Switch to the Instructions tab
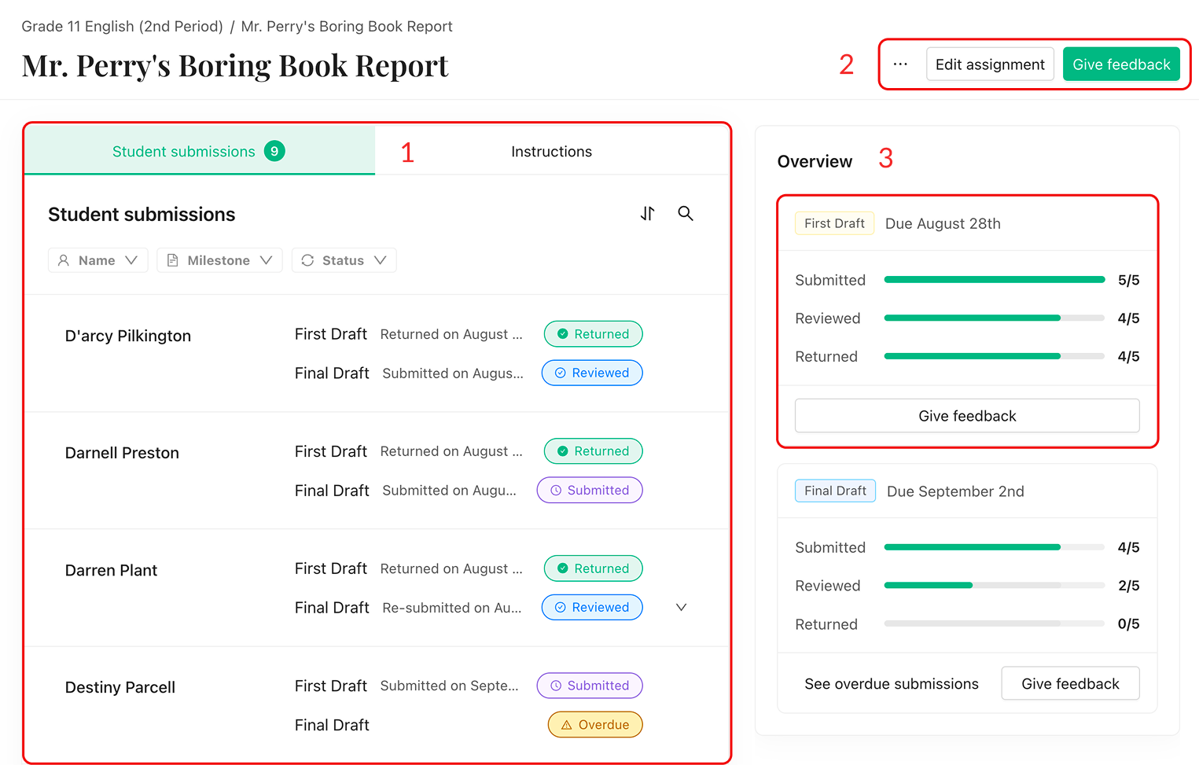The height and width of the screenshot is (765, 1199). click(551, 151)
